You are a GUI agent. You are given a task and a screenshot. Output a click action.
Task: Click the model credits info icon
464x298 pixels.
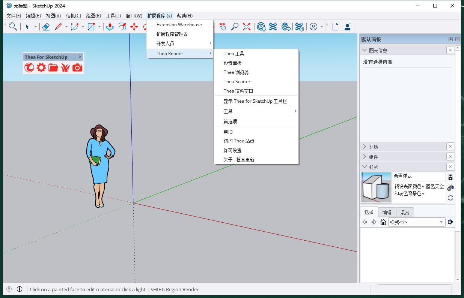[x=20, y=289]
